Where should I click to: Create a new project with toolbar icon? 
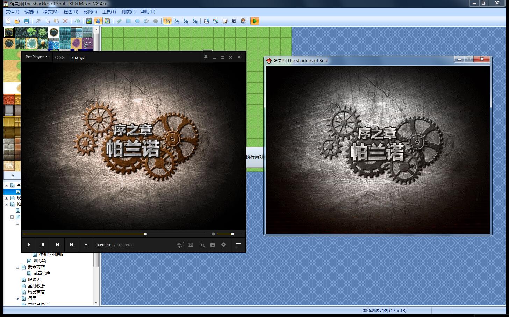[x=8, y=21]
